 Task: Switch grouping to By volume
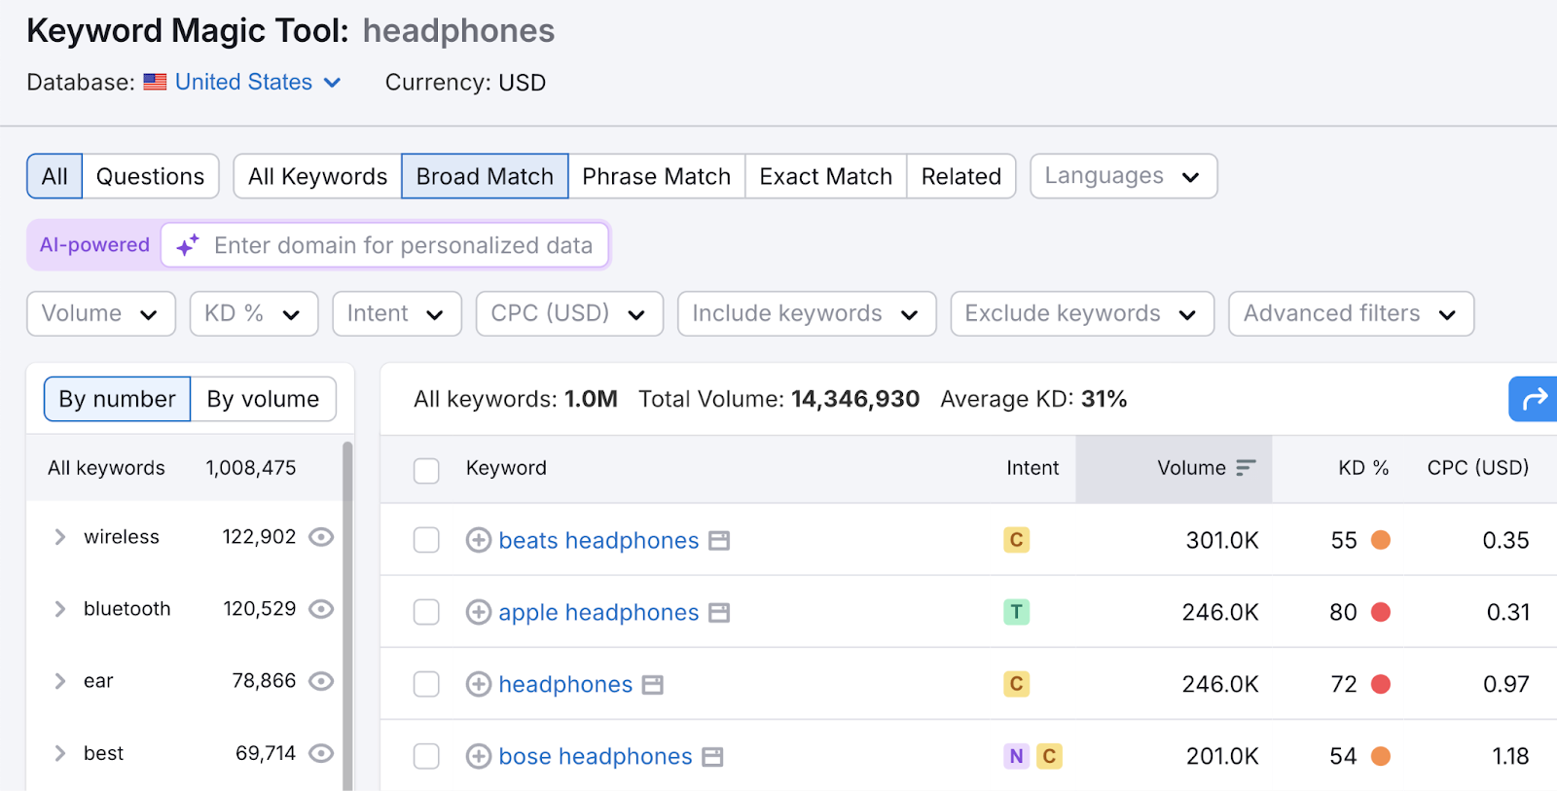coord(263,399)
